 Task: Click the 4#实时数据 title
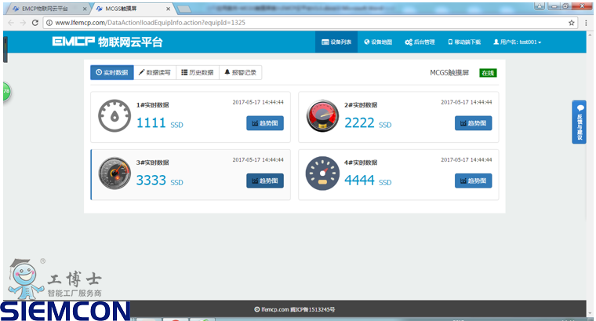click(x=361, y=162)
